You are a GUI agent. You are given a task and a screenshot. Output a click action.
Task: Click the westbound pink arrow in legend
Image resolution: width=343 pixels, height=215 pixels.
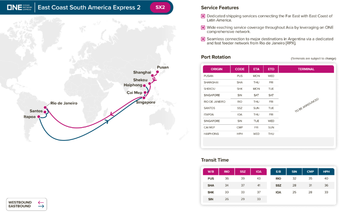point(41,202)
